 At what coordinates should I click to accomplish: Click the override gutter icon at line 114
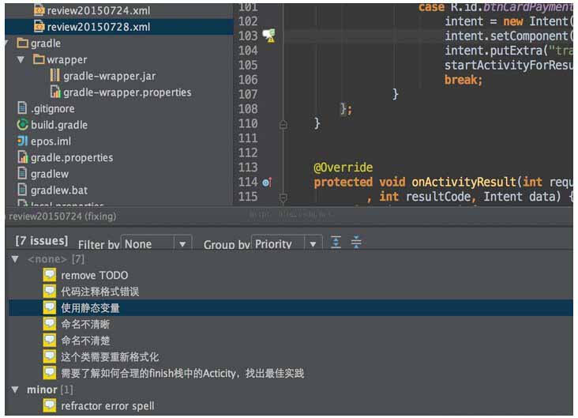(x=266, y=183)
